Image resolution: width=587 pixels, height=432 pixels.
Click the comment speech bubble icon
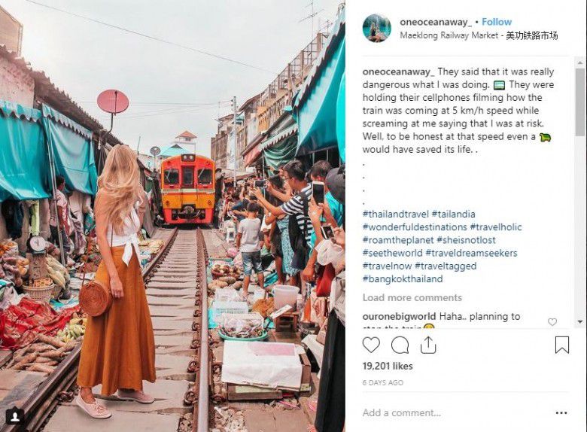(400, 345)
